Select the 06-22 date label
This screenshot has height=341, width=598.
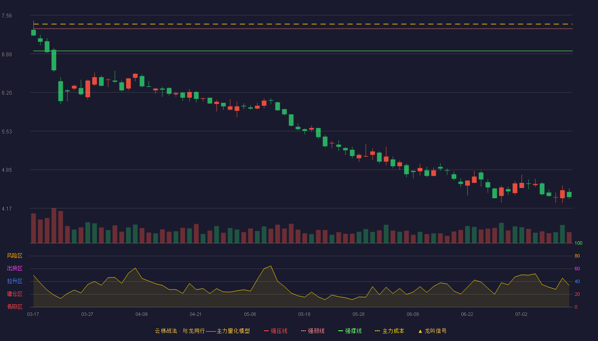pos(467,314)
